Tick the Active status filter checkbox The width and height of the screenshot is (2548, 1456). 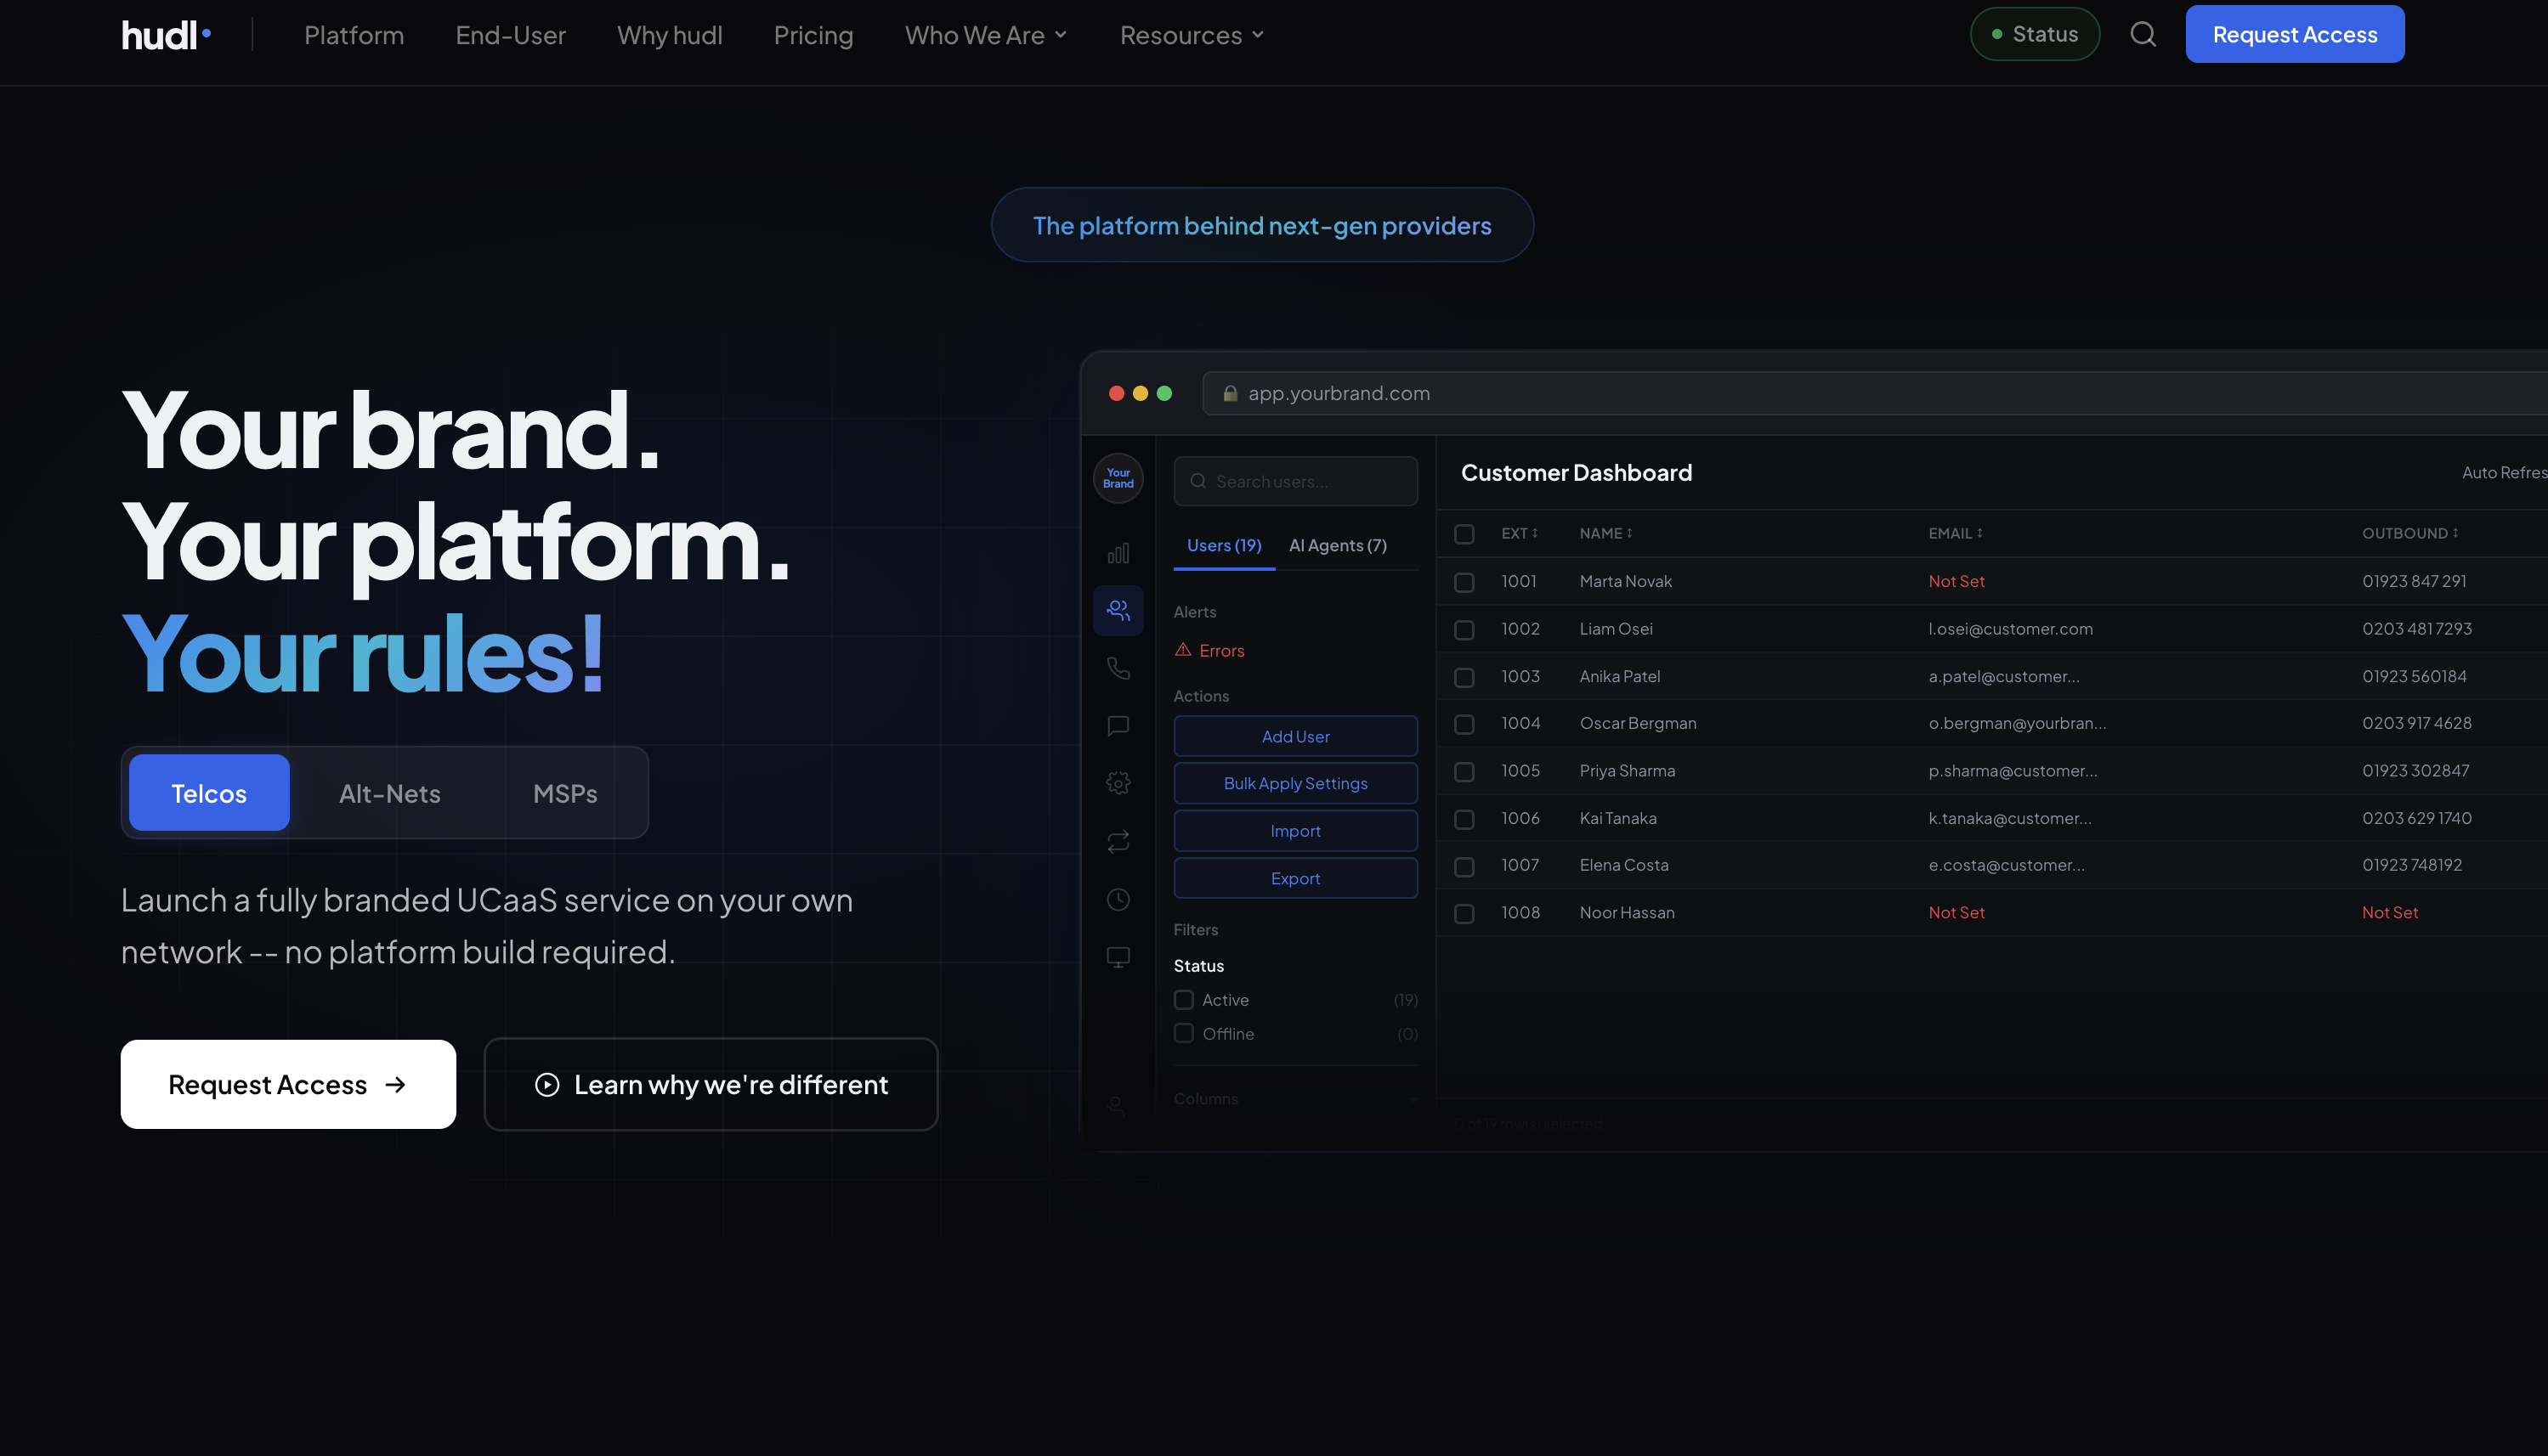[1183, 1000]
